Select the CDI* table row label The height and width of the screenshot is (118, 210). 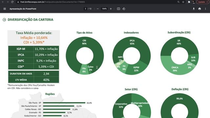[x=21, y=67]
